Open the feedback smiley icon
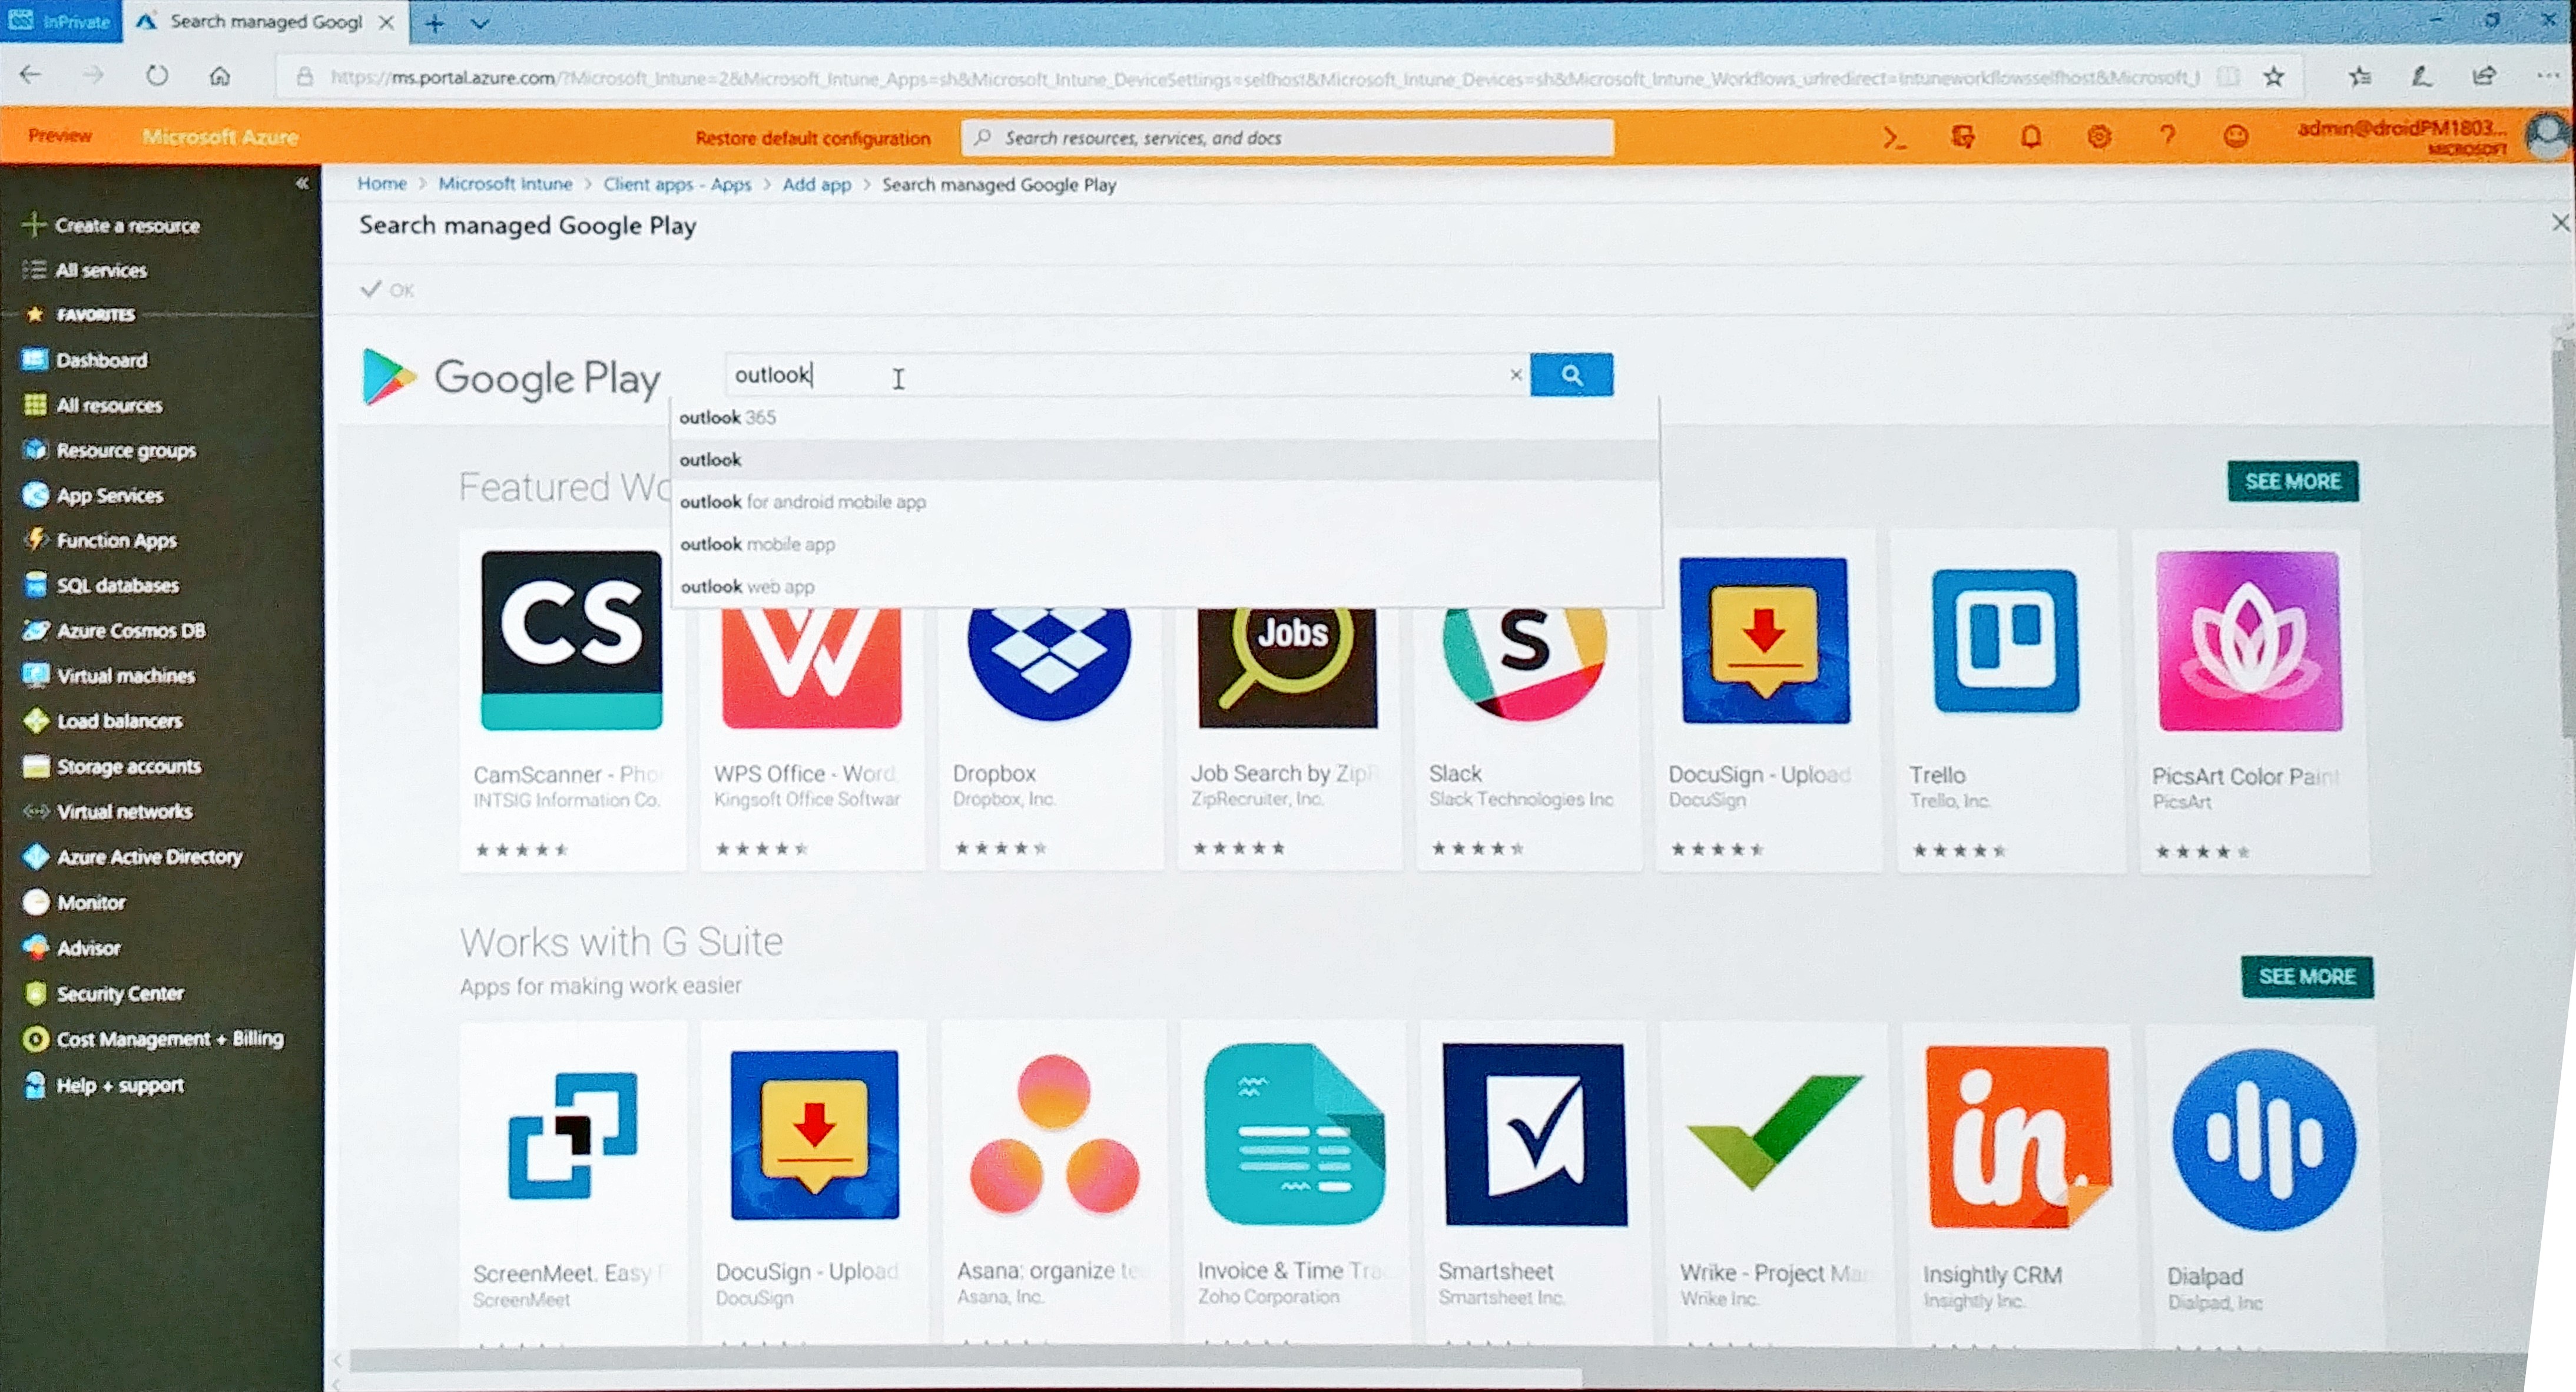 pyautogui.click(x=2236, y=137)
